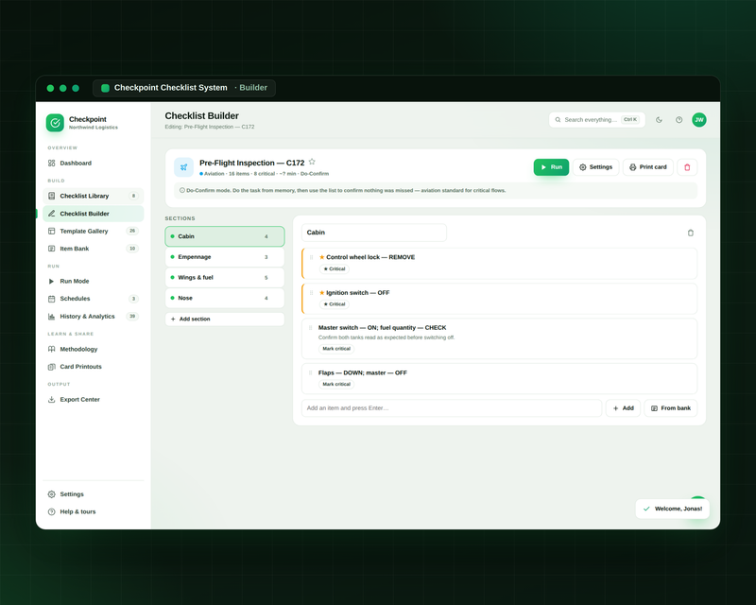Open Card Printouts
The width and height of the screenshot is (756, 605).
point(93,367)
